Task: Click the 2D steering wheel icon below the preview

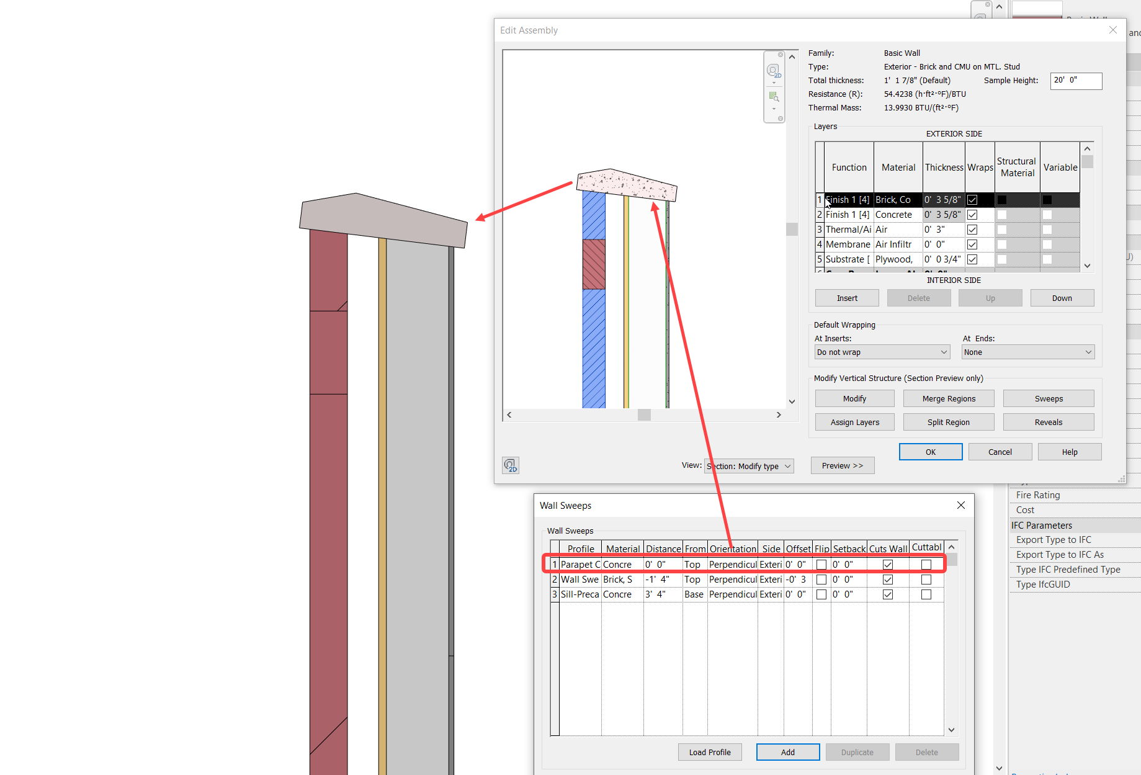Action: point(510,465)
